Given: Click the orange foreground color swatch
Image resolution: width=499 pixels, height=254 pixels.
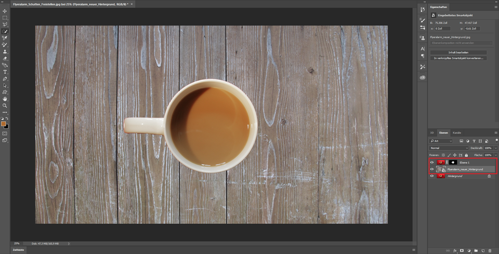Looking at the screenshot, I should 4,124.
